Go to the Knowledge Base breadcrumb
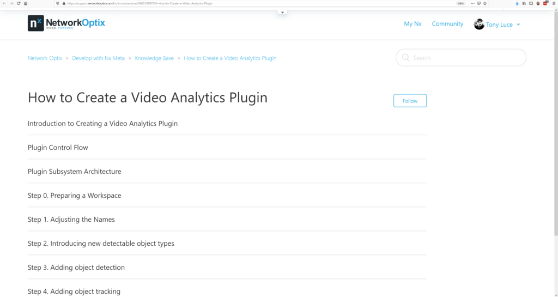This screenshot has height=297, width=558. [x=154, y=58]
